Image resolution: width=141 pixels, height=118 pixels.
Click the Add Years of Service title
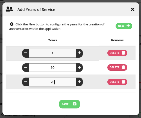(x=36, y=10)
